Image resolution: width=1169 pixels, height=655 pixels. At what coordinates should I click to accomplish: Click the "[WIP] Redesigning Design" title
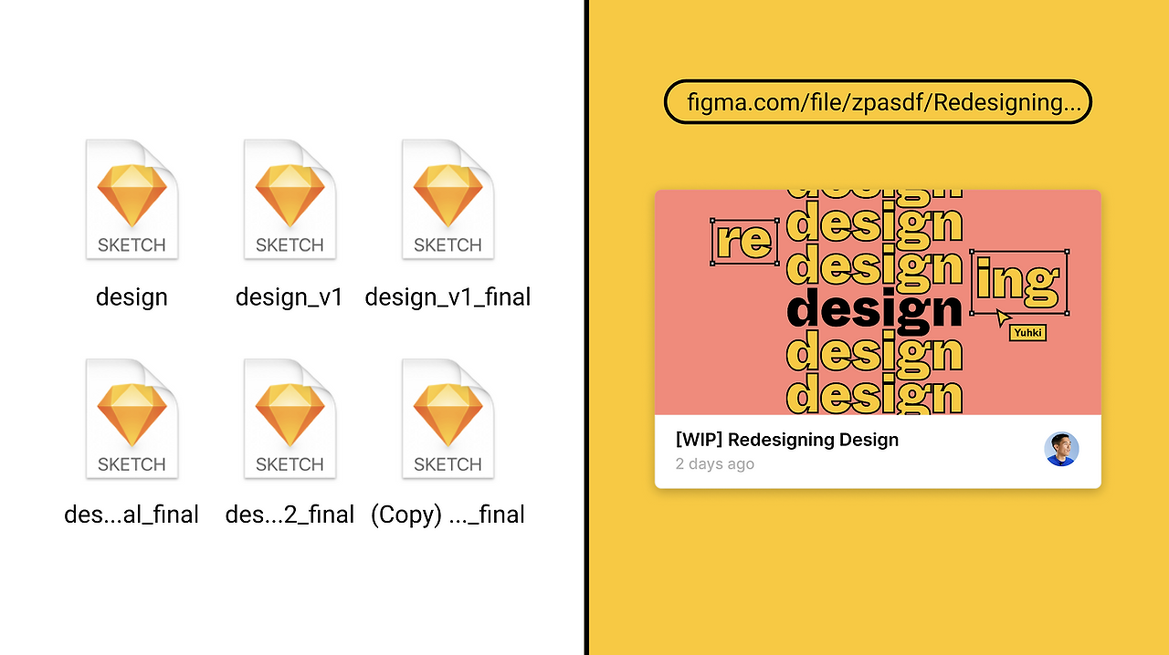(x=787, y=440)
